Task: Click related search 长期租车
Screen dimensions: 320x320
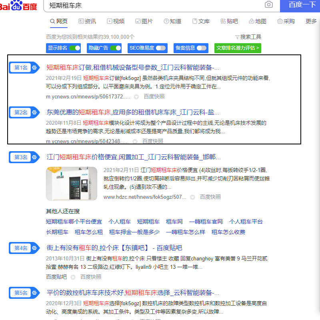Action: (57, 232)
